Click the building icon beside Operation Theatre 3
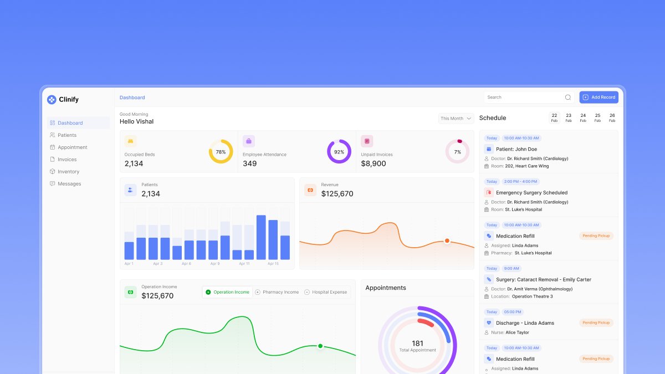665x374 pixels. 487,296
